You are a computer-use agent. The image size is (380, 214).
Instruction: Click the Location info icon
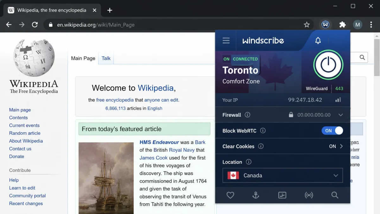click(249, 162)
